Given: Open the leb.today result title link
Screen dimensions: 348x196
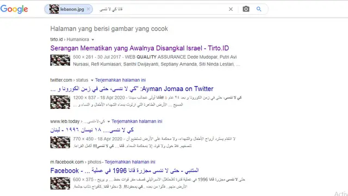Looking at the screenshot, I should pyautogui.click(x=92, y=130).
